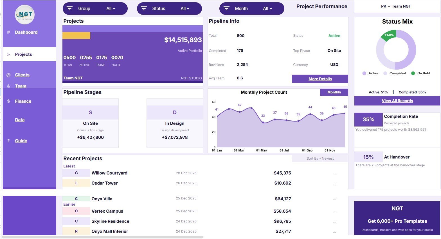Click the dollar icon beside Finance
Screen dimensions: 441x239
tap(8, 101)
